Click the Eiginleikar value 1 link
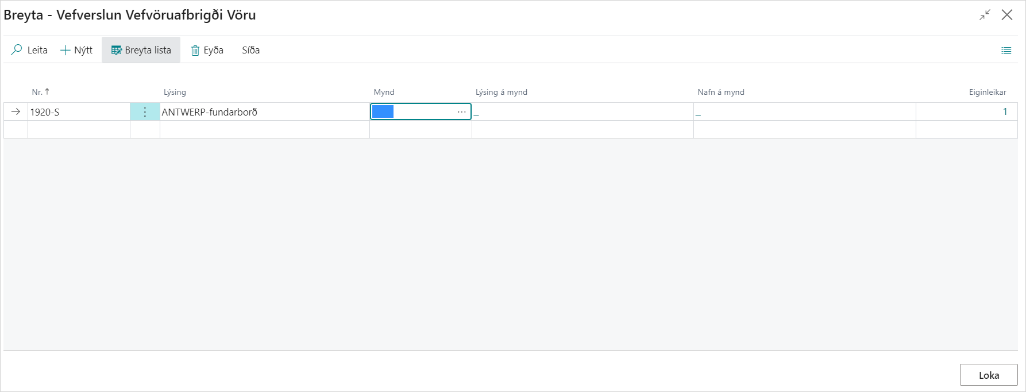Image resolution: width=1026 pixels, height=392 pixels. click(1005, 112)
